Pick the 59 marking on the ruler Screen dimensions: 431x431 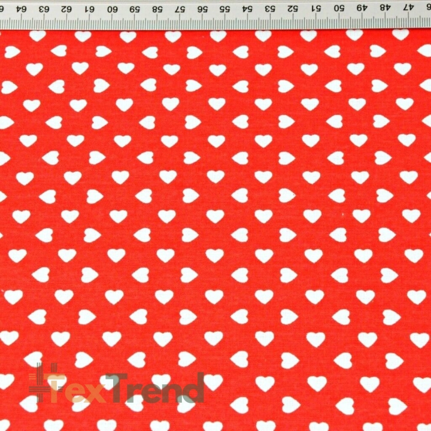coord(135,10)
